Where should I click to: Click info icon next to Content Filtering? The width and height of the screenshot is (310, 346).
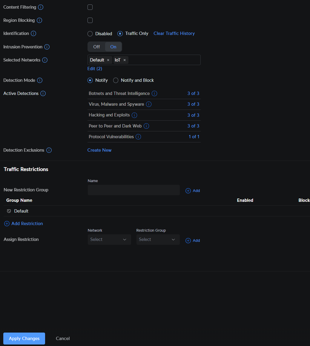[41, 7]
